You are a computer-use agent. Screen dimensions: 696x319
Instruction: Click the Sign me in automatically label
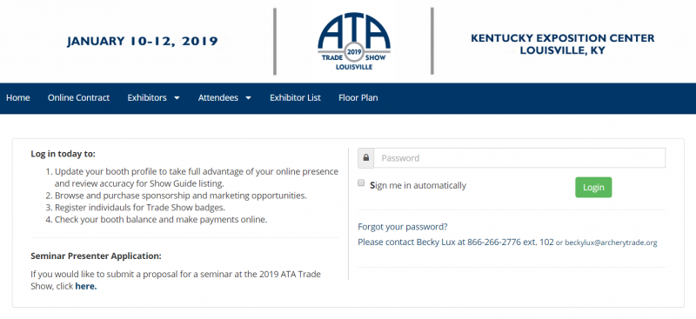pos(418,185)
